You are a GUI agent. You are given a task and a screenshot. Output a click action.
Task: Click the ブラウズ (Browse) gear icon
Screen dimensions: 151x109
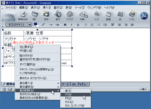69,16
